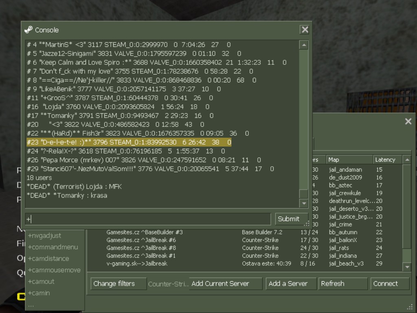Click 'Ostava este: 40:39' game cell
Screen dimensions: 417x313
click(266, 264)
